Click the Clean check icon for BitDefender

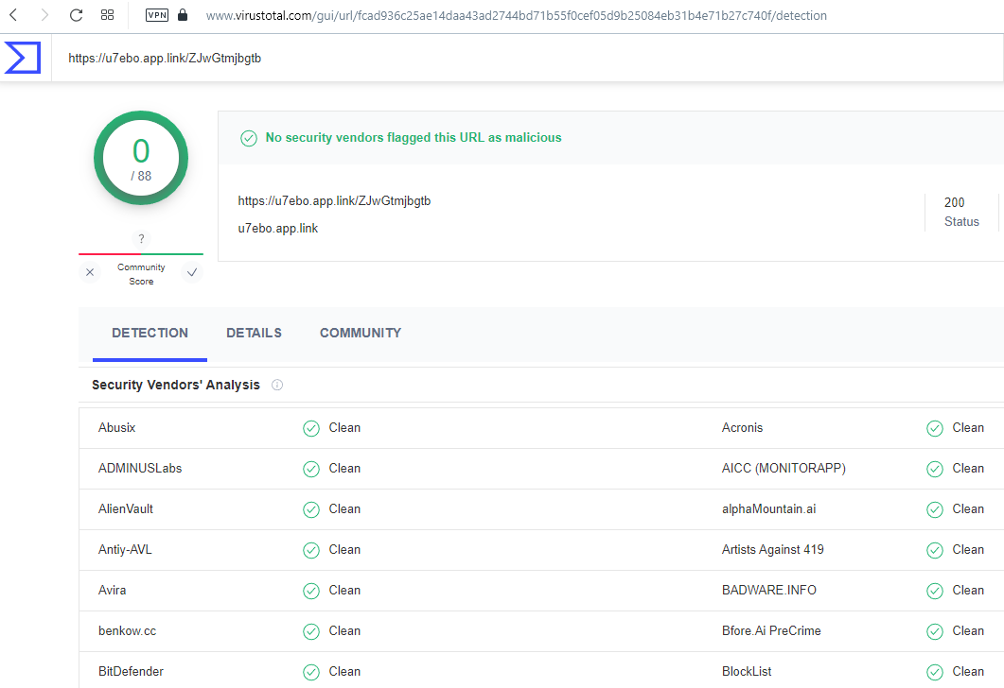(311, 673)
